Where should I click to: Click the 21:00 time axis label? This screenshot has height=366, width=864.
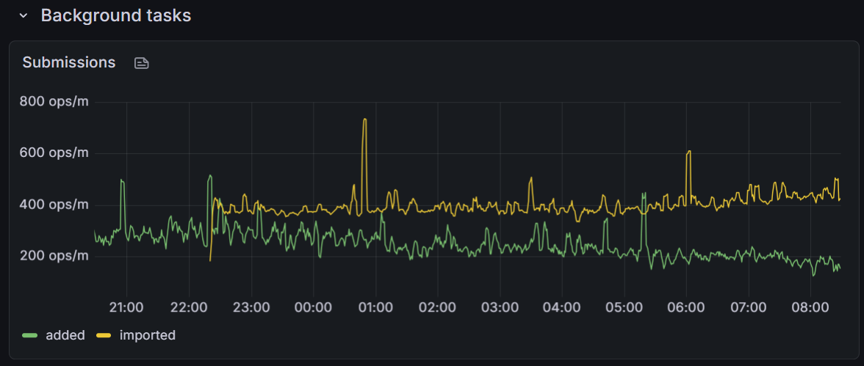tap(126, 305)
